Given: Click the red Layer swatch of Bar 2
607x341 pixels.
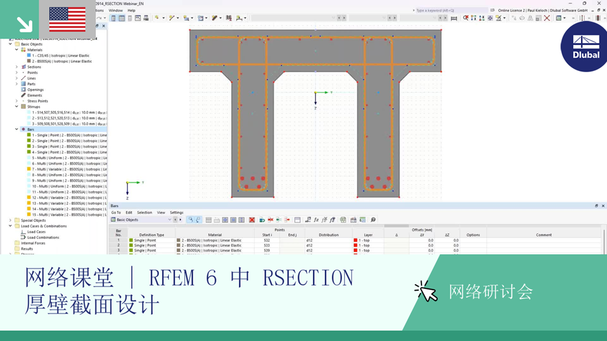Looking at the screenshot, I should click(357, 245).
